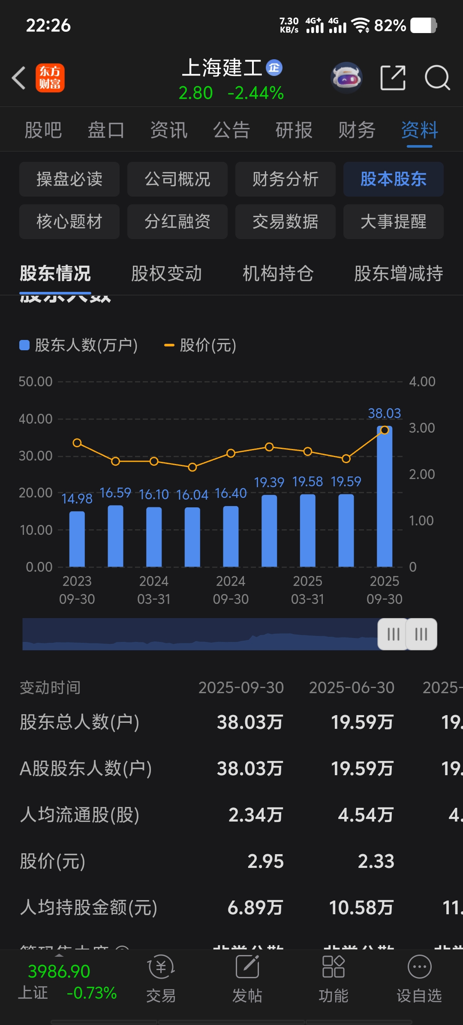Tap the 2.95 share price cell

[266, 861]
